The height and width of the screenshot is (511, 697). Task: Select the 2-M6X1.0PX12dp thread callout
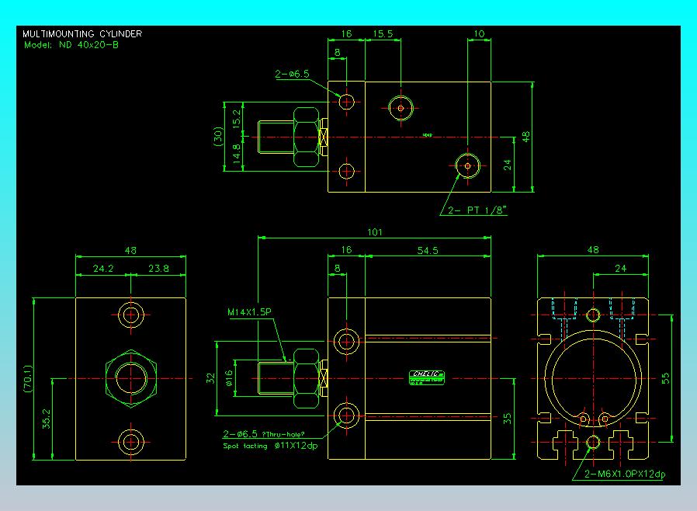625,474
